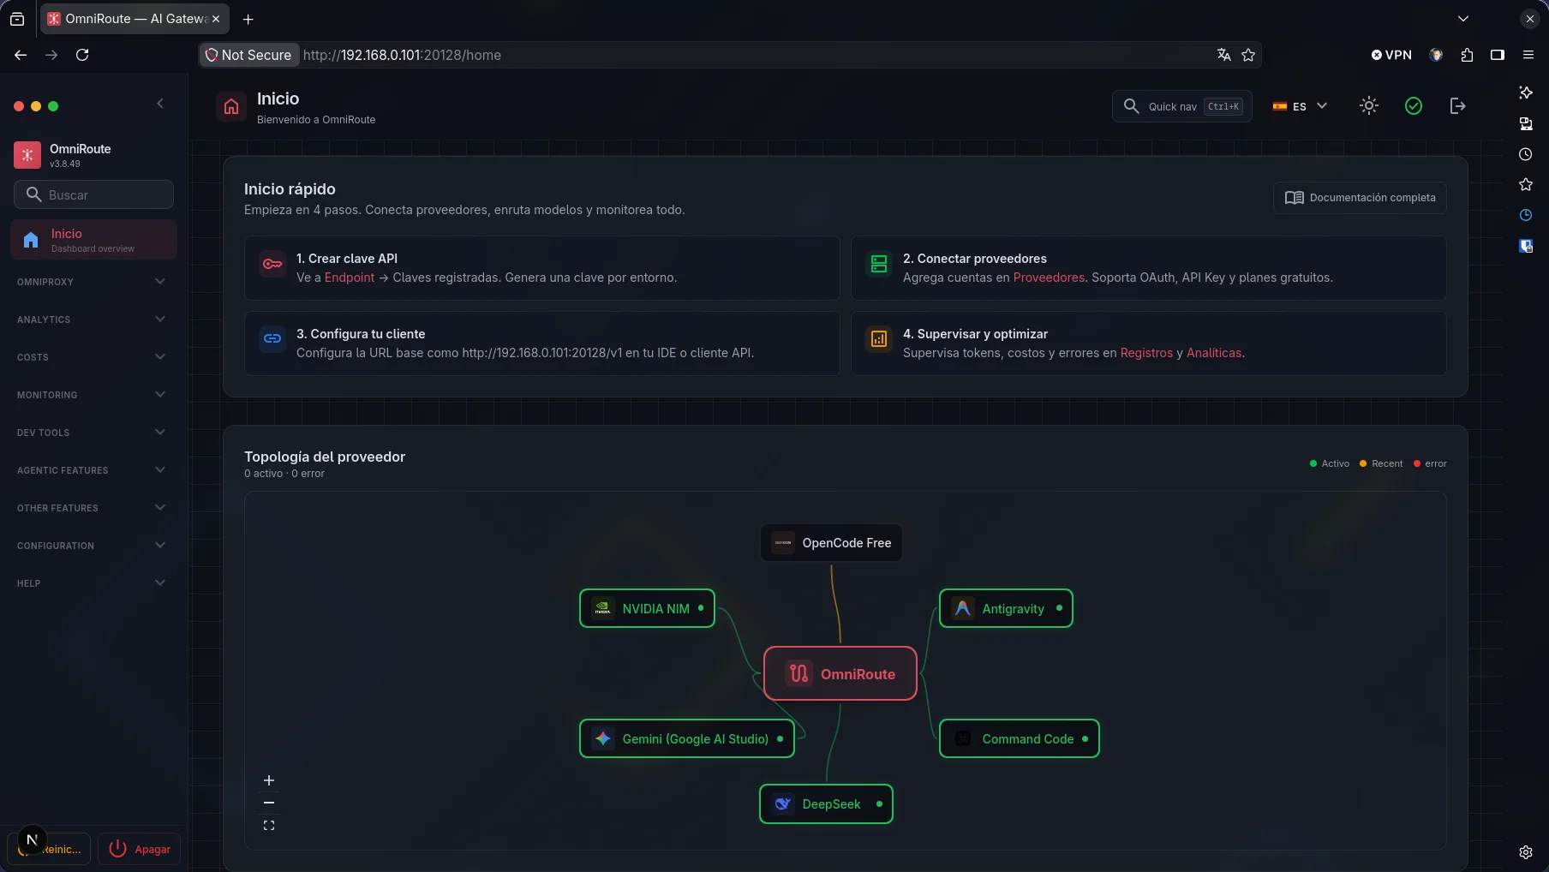Image resolution: width=1549 pixels, height=872 pixels.
Task: Bookmark the page with star icon
Action: (x=1248, y=55)
